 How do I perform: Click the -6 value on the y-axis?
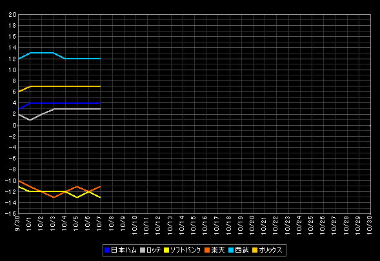coord(13,159)
